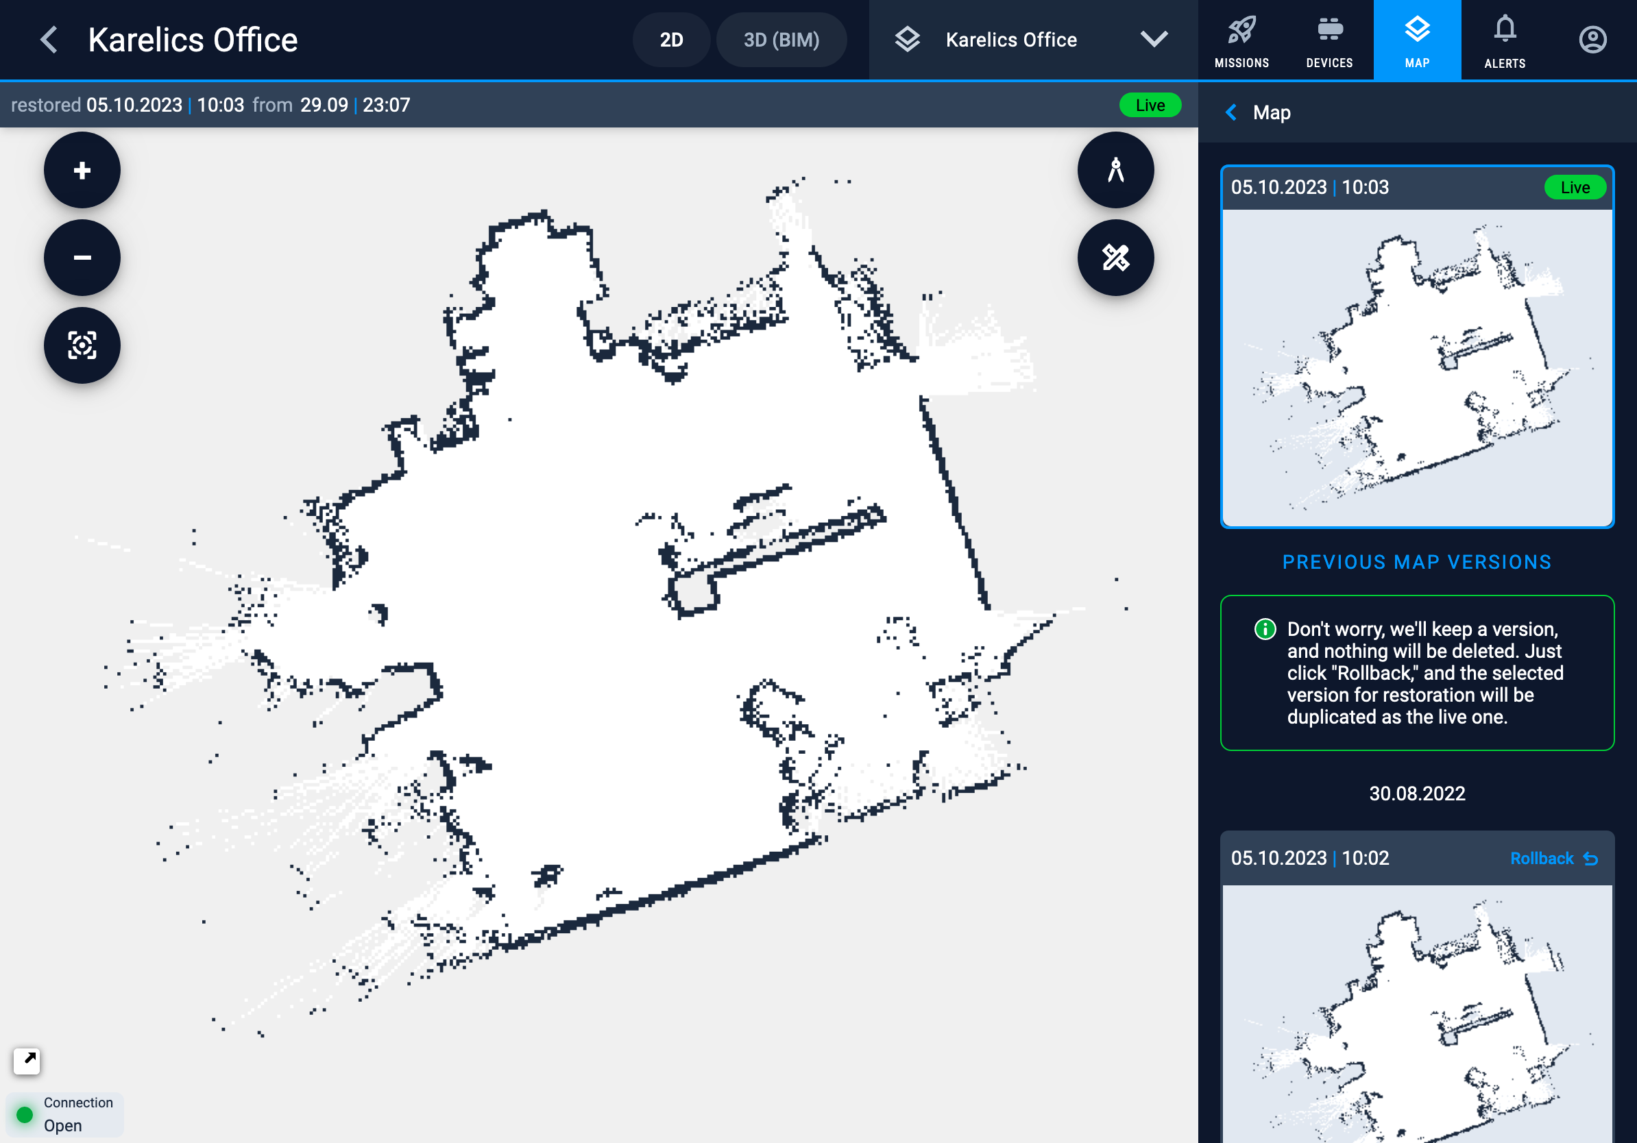Expand the Karelics Office layer dropdown
Viewport: 1637px width, 1143px height.
click(x=1153, y=40)
